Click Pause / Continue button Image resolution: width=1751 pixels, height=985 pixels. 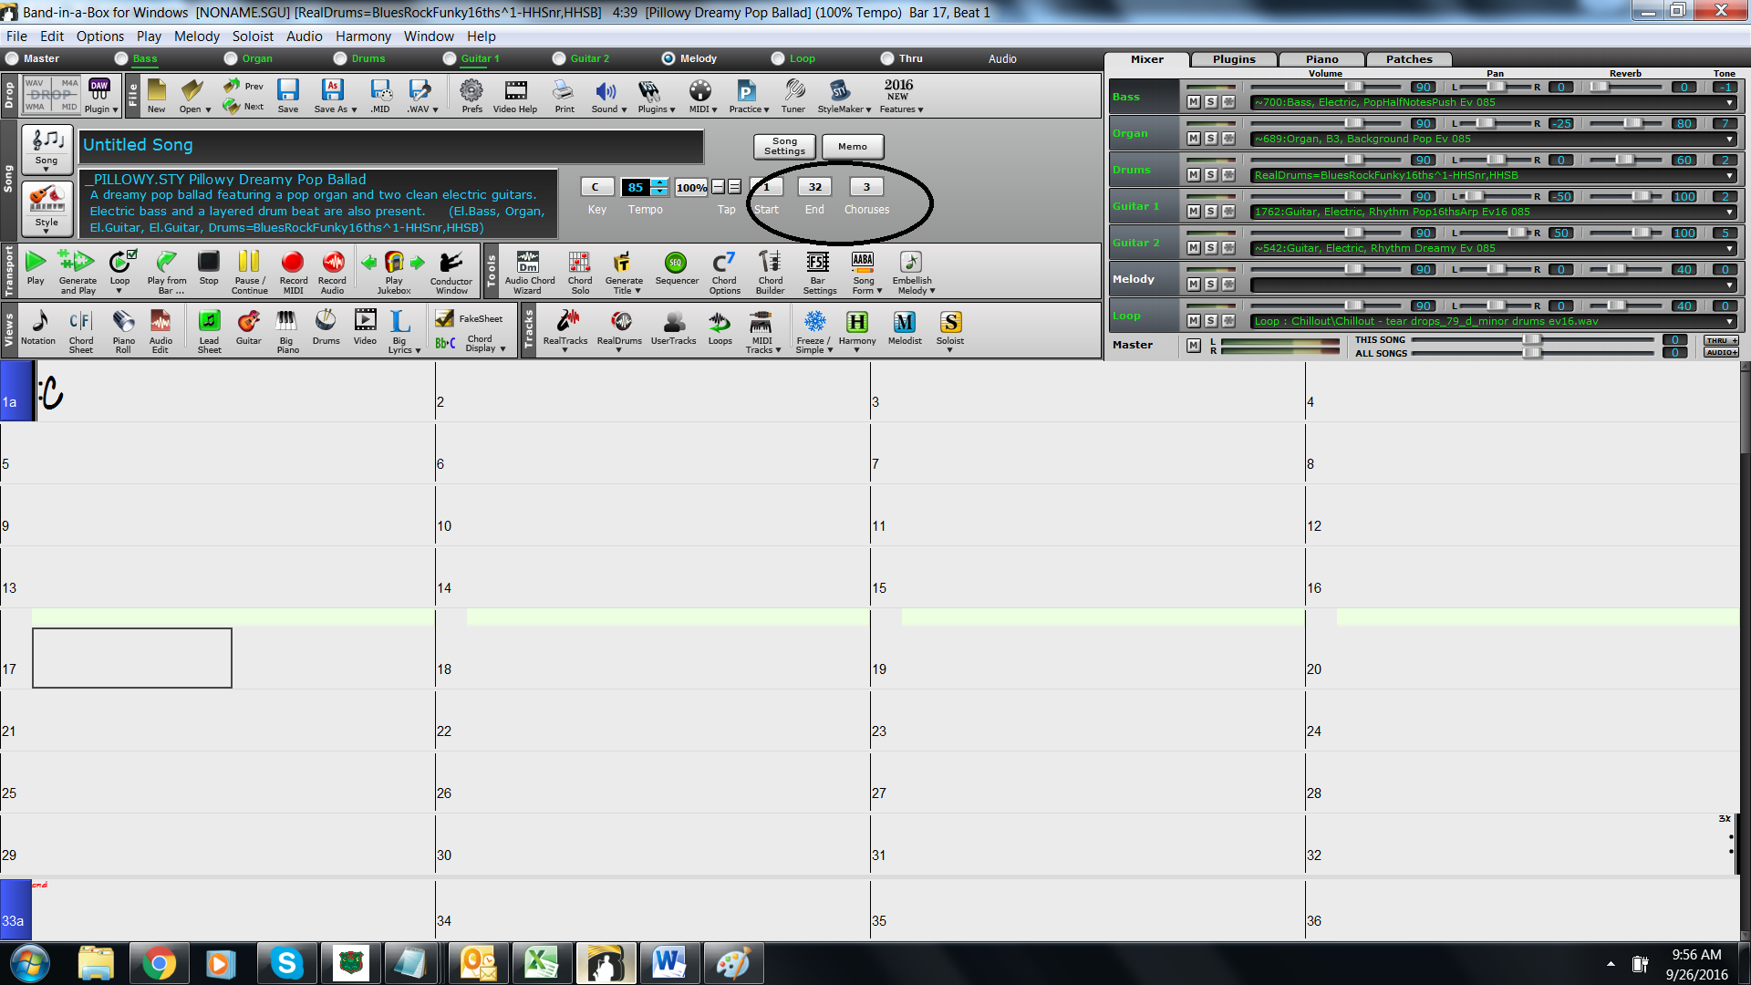(x=249, y=272)
